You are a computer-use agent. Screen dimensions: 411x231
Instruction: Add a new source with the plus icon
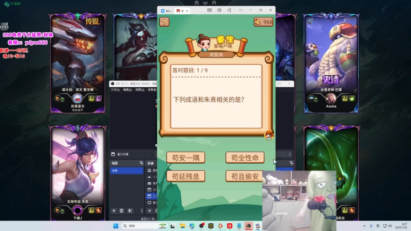coord(150,210)
